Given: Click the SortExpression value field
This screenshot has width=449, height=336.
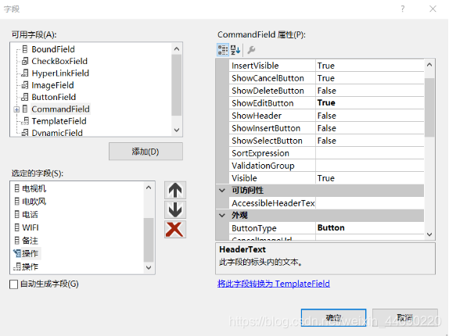Looking at the screenshot, I should coord(369,153).
